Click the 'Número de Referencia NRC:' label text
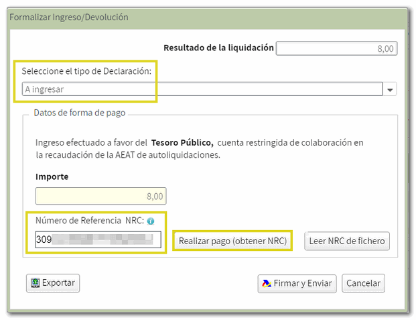 pos(89,221)
